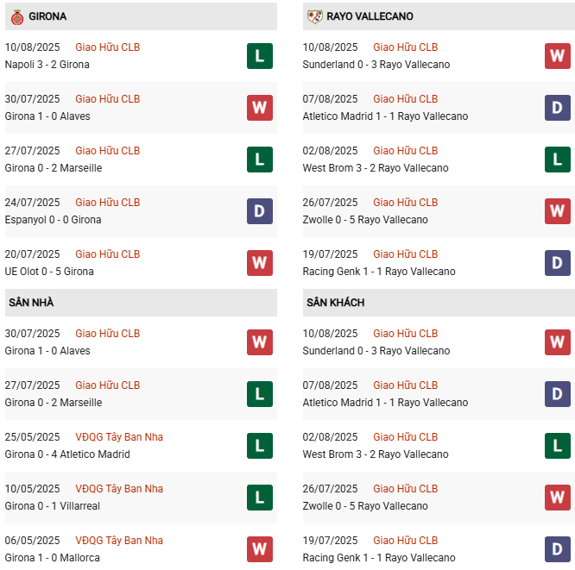Click L badge for Girona 0-4 Atletico Madrid
The height and width of the screenshot is (570, 575).
pos(259,446)
